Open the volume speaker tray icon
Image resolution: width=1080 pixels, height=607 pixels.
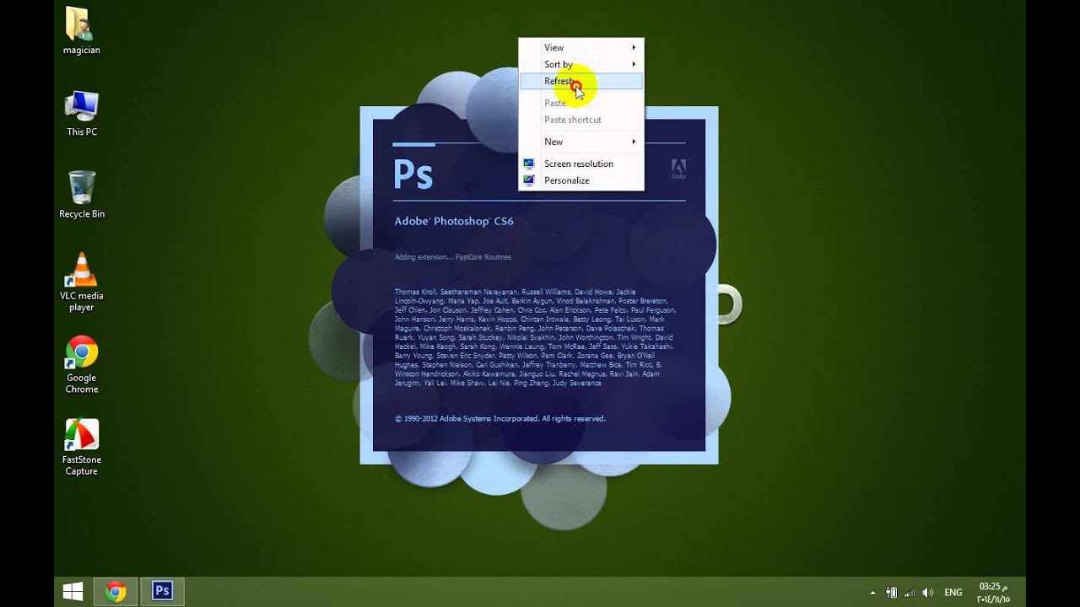928,593
